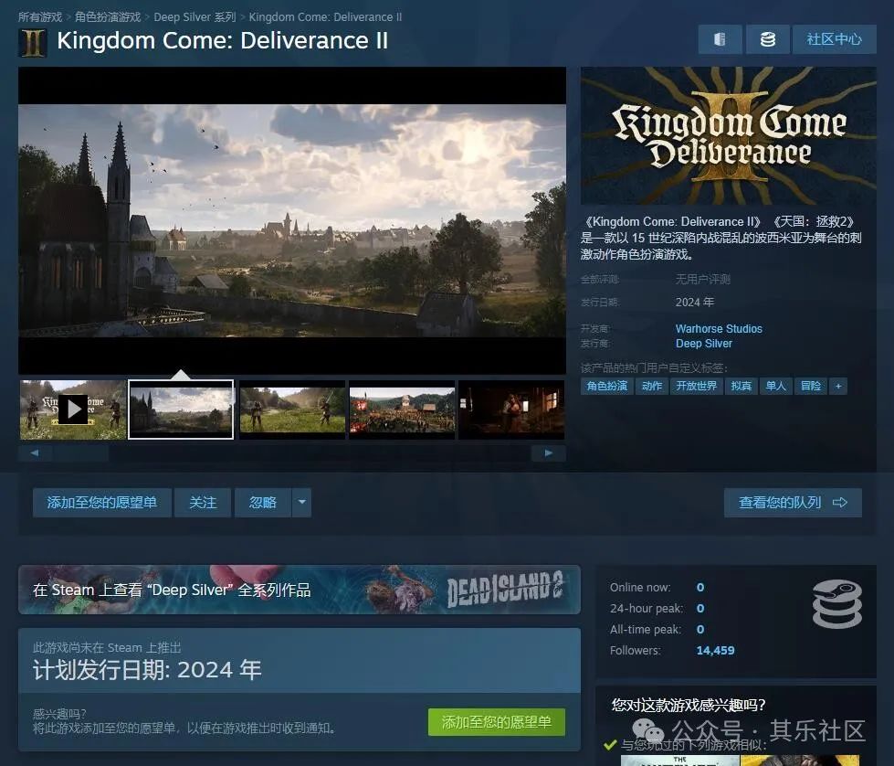Viewport: 894px width, 766px height.
Task: Click the game's Roman numeral II icon
Action: (x=33, y=43)
